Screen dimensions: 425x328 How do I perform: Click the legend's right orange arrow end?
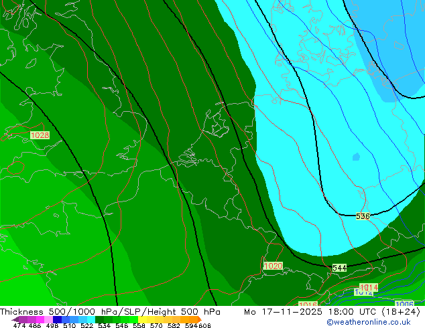pyautogui.click(x=200, y=319)
